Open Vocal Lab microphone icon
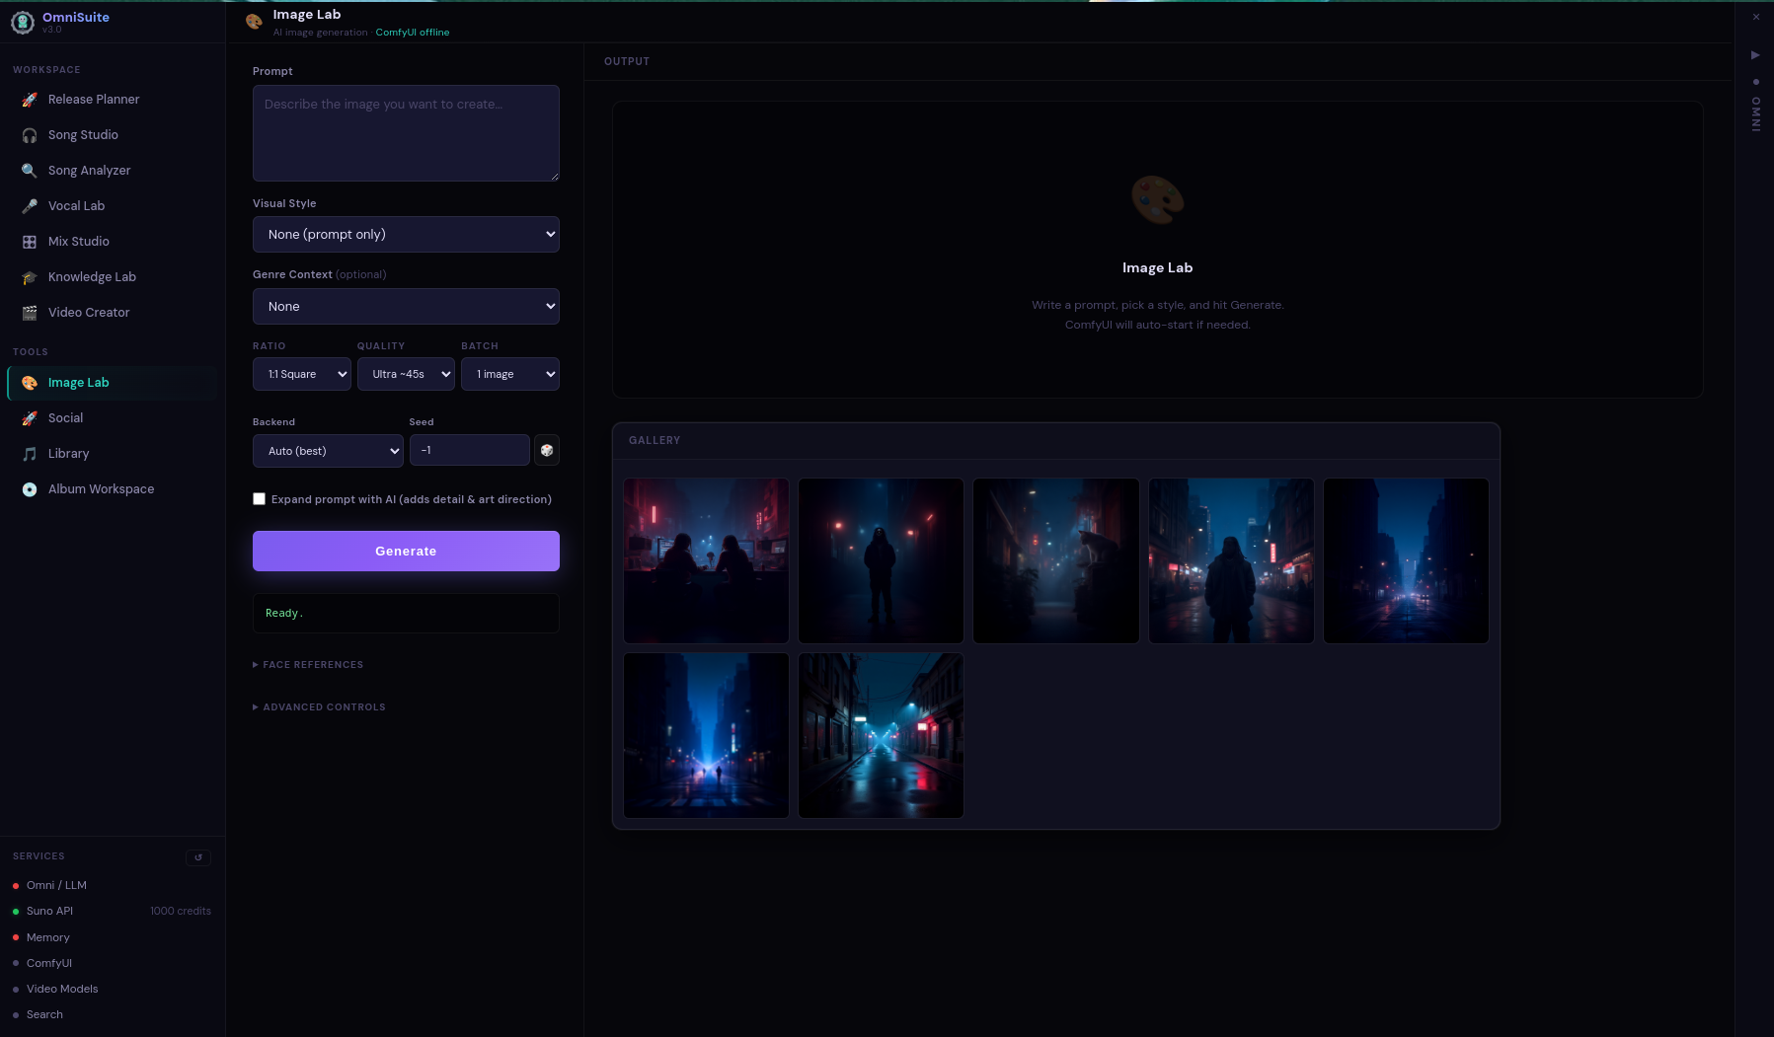 pos(30,206)
